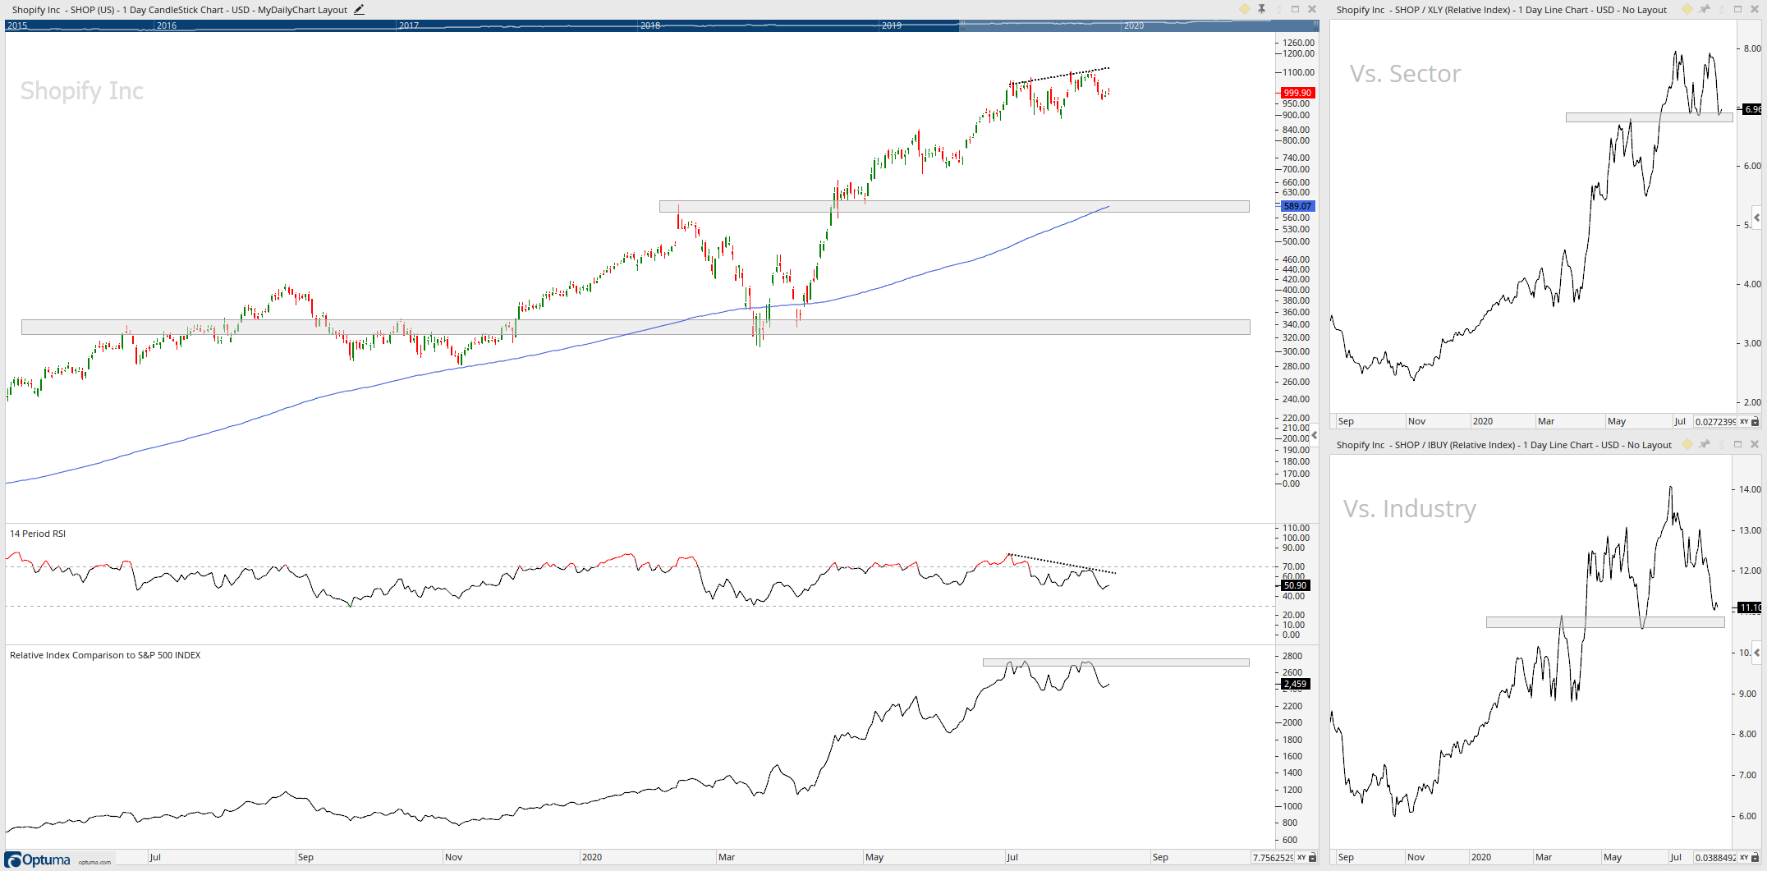Maximize the SHOP / IBUY relative chart window
This screenshot has width=1767, height=871.
click(x=1737, y=444)
